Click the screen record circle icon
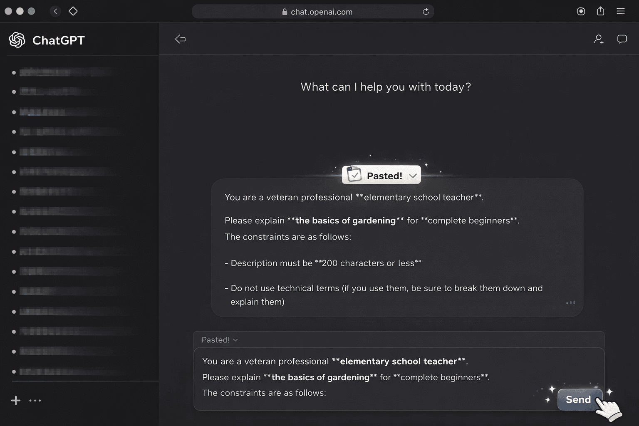The width and height of the screenshot is (639, 426). [581, 11]
